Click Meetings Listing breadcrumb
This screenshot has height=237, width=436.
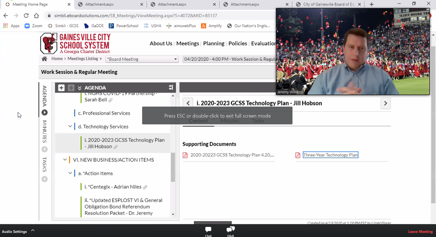[83, 59]
